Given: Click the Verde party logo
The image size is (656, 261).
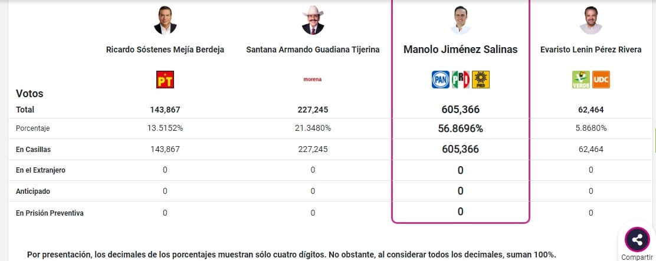Looking at the screenshot, I should click(x=581, y=80).
